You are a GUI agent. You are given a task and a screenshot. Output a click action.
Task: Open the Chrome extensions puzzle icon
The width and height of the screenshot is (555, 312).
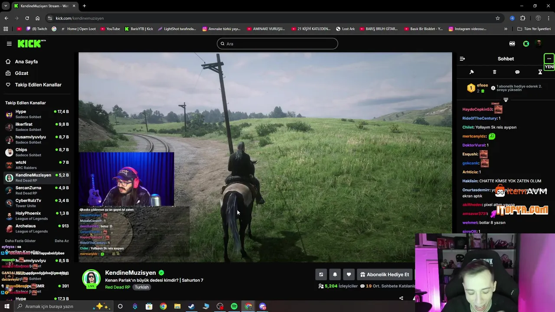(x=522, y=18)
